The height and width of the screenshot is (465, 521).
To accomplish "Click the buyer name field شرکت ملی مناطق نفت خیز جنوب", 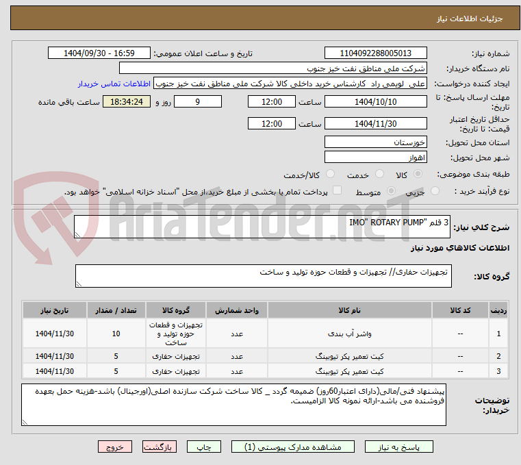I will click(272, 68).
